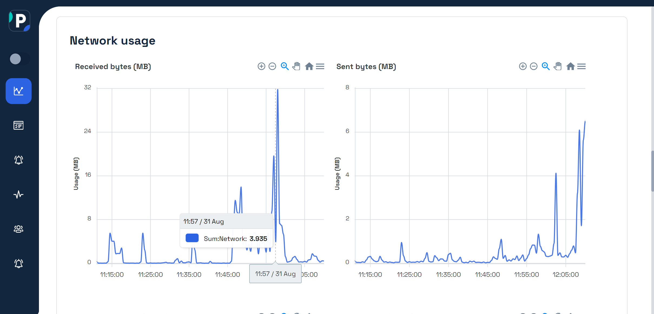The height and width of the screenshot is (314, 654).
Task: Select selection zoom tool on Sent bytes chart
Action: (x=546, y=66)
